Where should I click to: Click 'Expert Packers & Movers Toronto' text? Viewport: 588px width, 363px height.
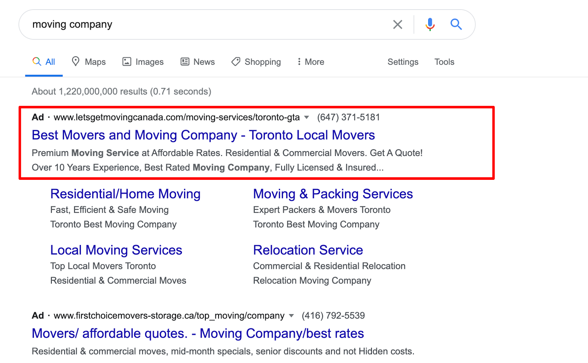(322, 210)
